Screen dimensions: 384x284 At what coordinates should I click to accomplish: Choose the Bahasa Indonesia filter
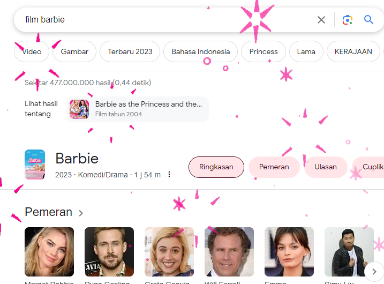coord(200,52)
